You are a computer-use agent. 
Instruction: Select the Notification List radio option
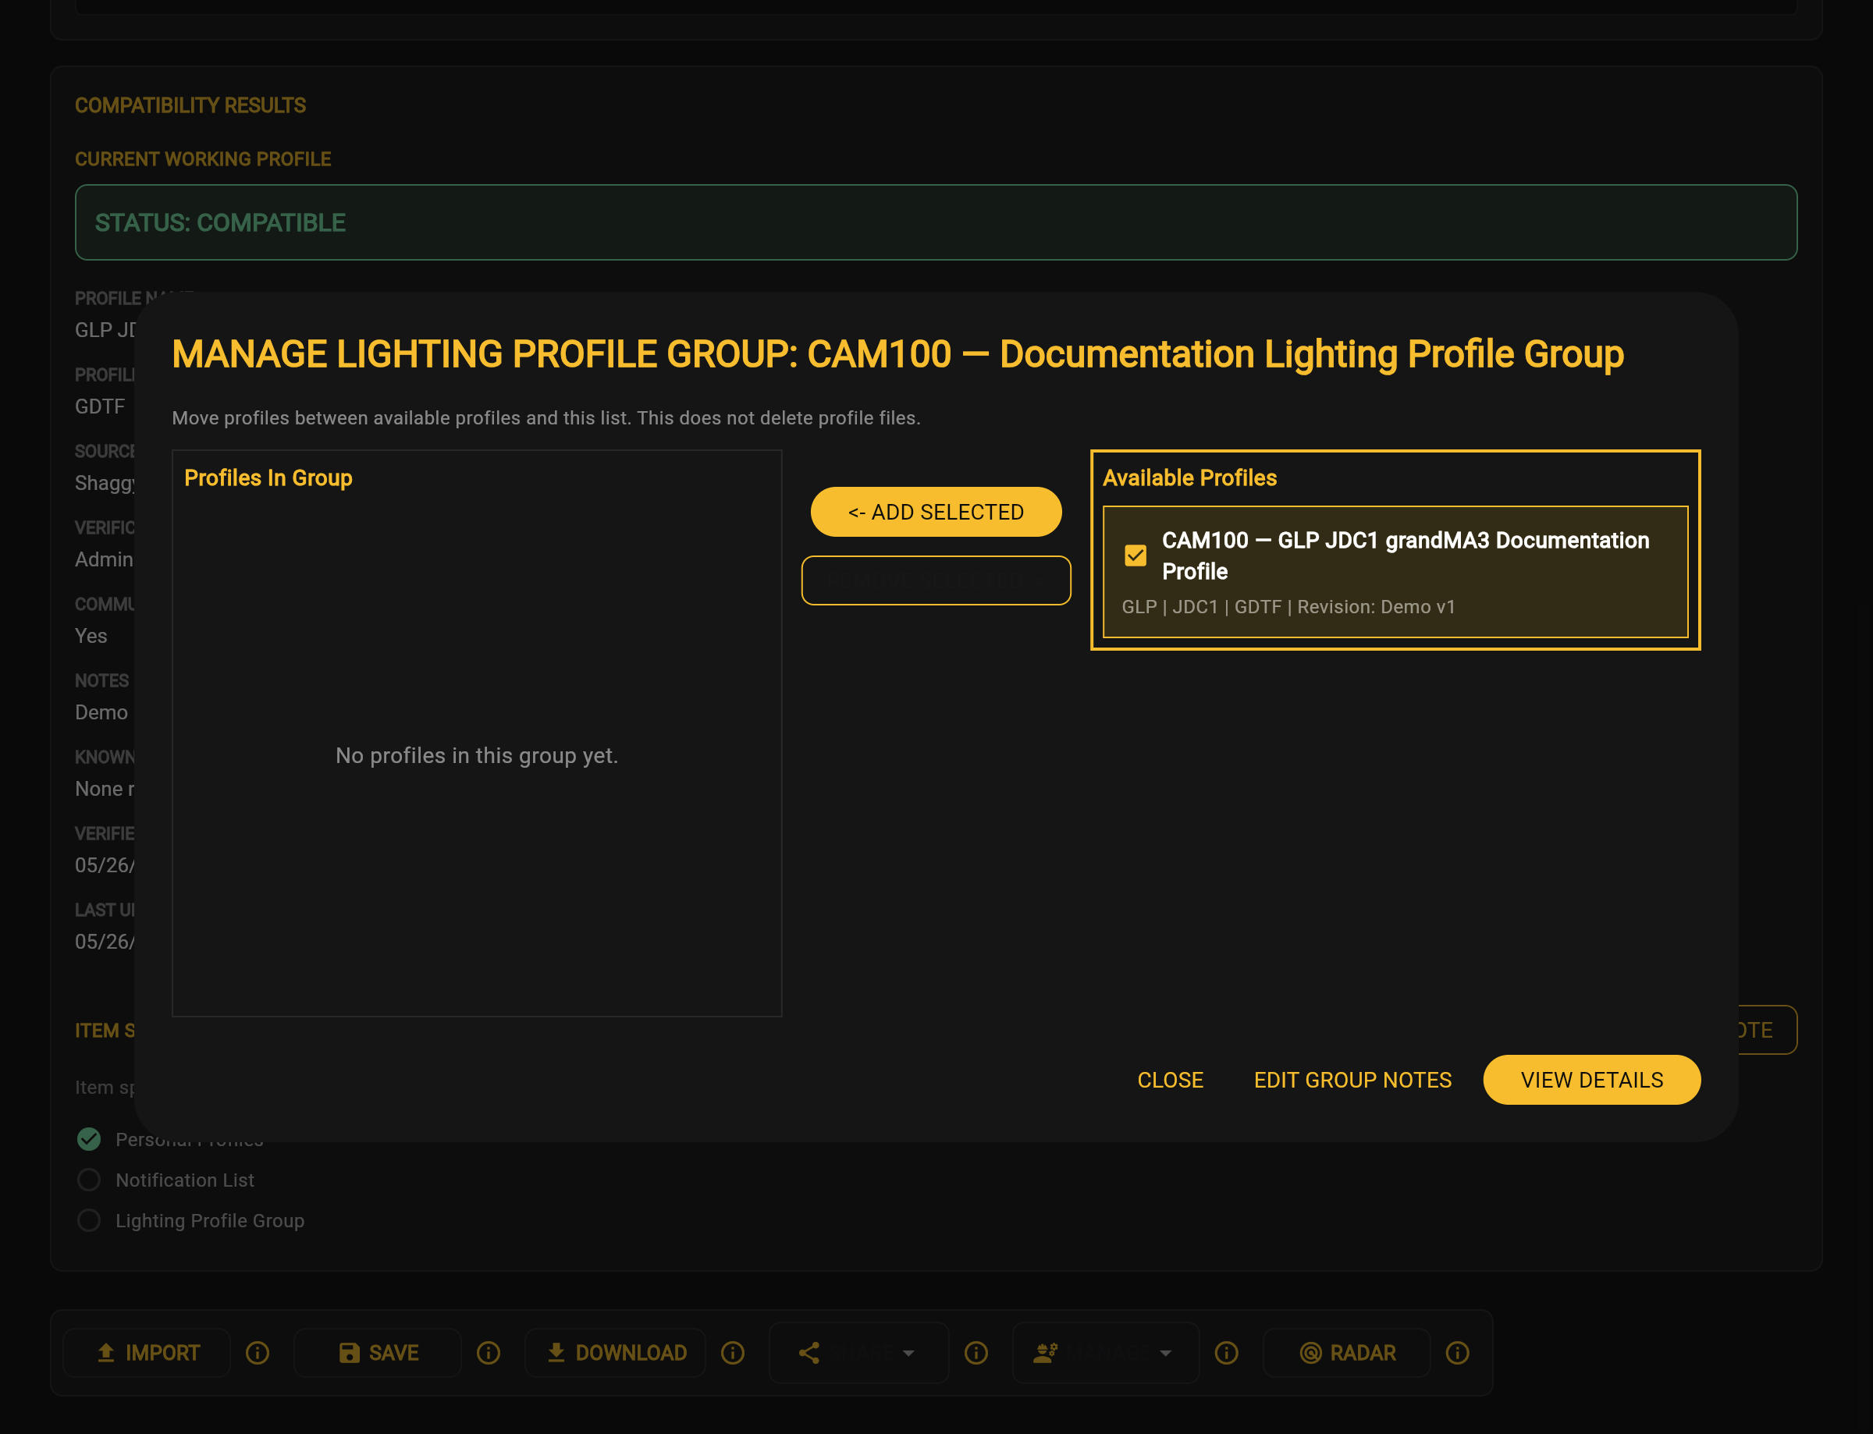point(89,1180)
